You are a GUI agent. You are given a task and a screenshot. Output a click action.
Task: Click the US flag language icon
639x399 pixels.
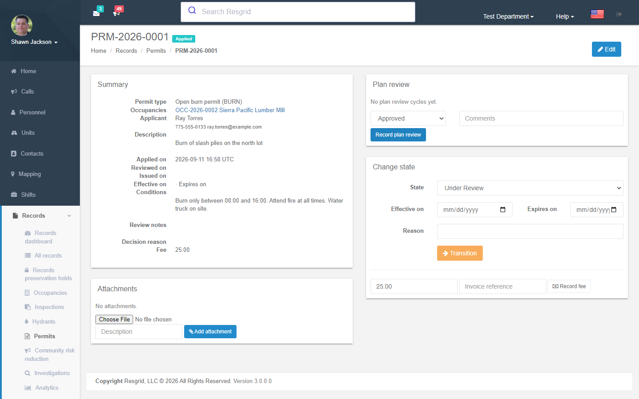(597, 14)
